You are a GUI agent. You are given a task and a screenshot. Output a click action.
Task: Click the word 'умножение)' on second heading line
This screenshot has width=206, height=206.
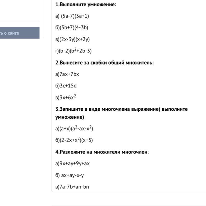(x=70, y=117)
